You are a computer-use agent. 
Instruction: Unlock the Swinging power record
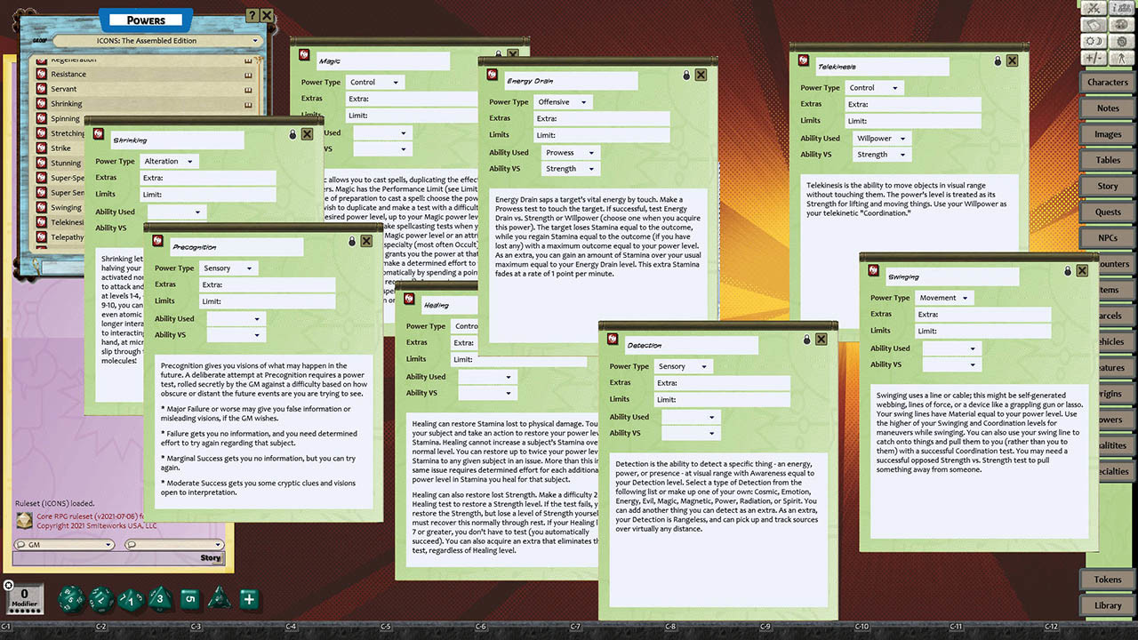click(x=1068, y=270)
